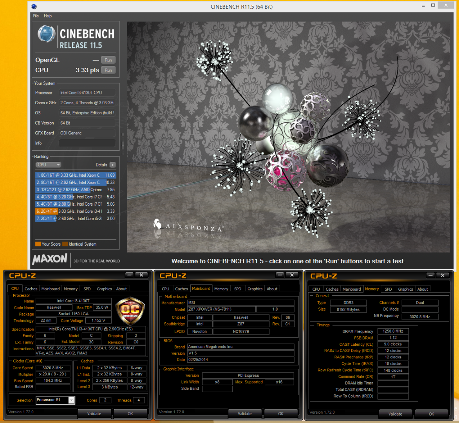This screenshot has width=459, height=423.
Task: Click the Info input field in Your System
Action: pos(87,143)
